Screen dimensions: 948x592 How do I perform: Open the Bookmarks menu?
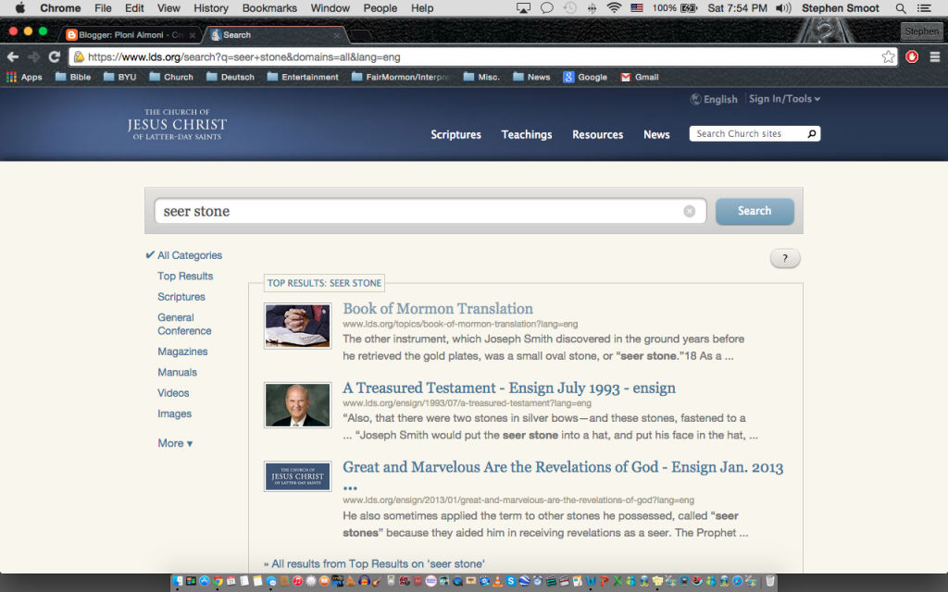269,7
